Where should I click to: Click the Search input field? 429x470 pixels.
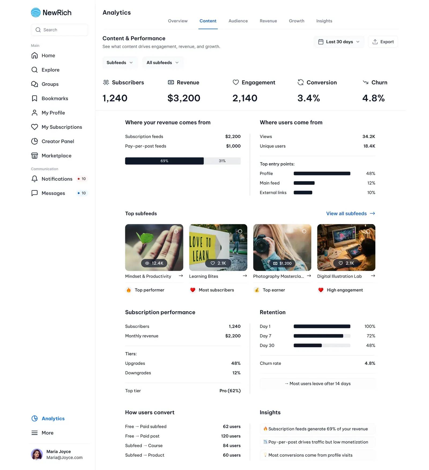60,30
